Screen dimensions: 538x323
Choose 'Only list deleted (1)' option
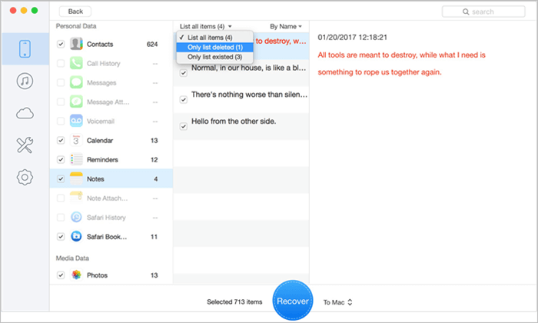pyautogui.click(x=214, y=47)
